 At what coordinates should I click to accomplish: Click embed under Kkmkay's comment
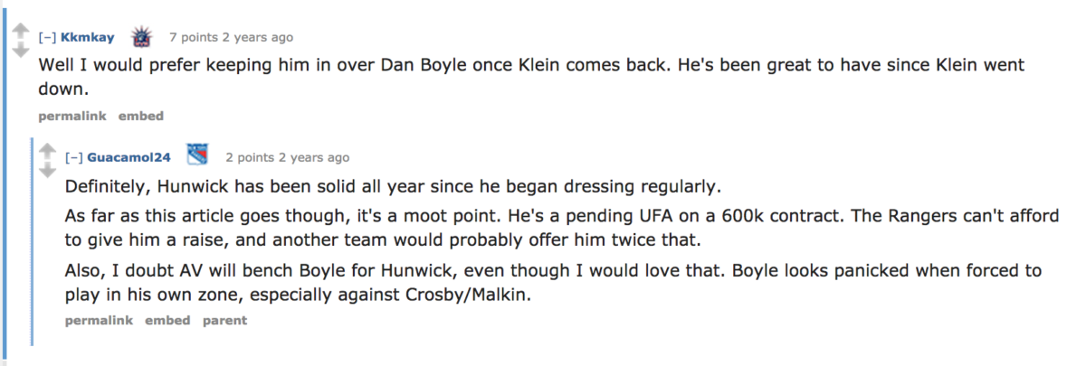(141, 116)
